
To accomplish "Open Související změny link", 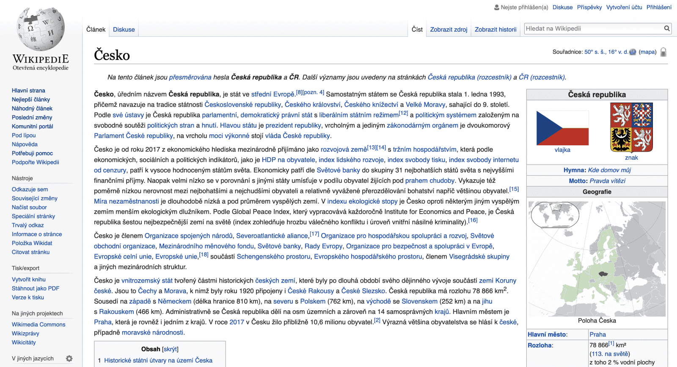I will (x=35, y=198).
